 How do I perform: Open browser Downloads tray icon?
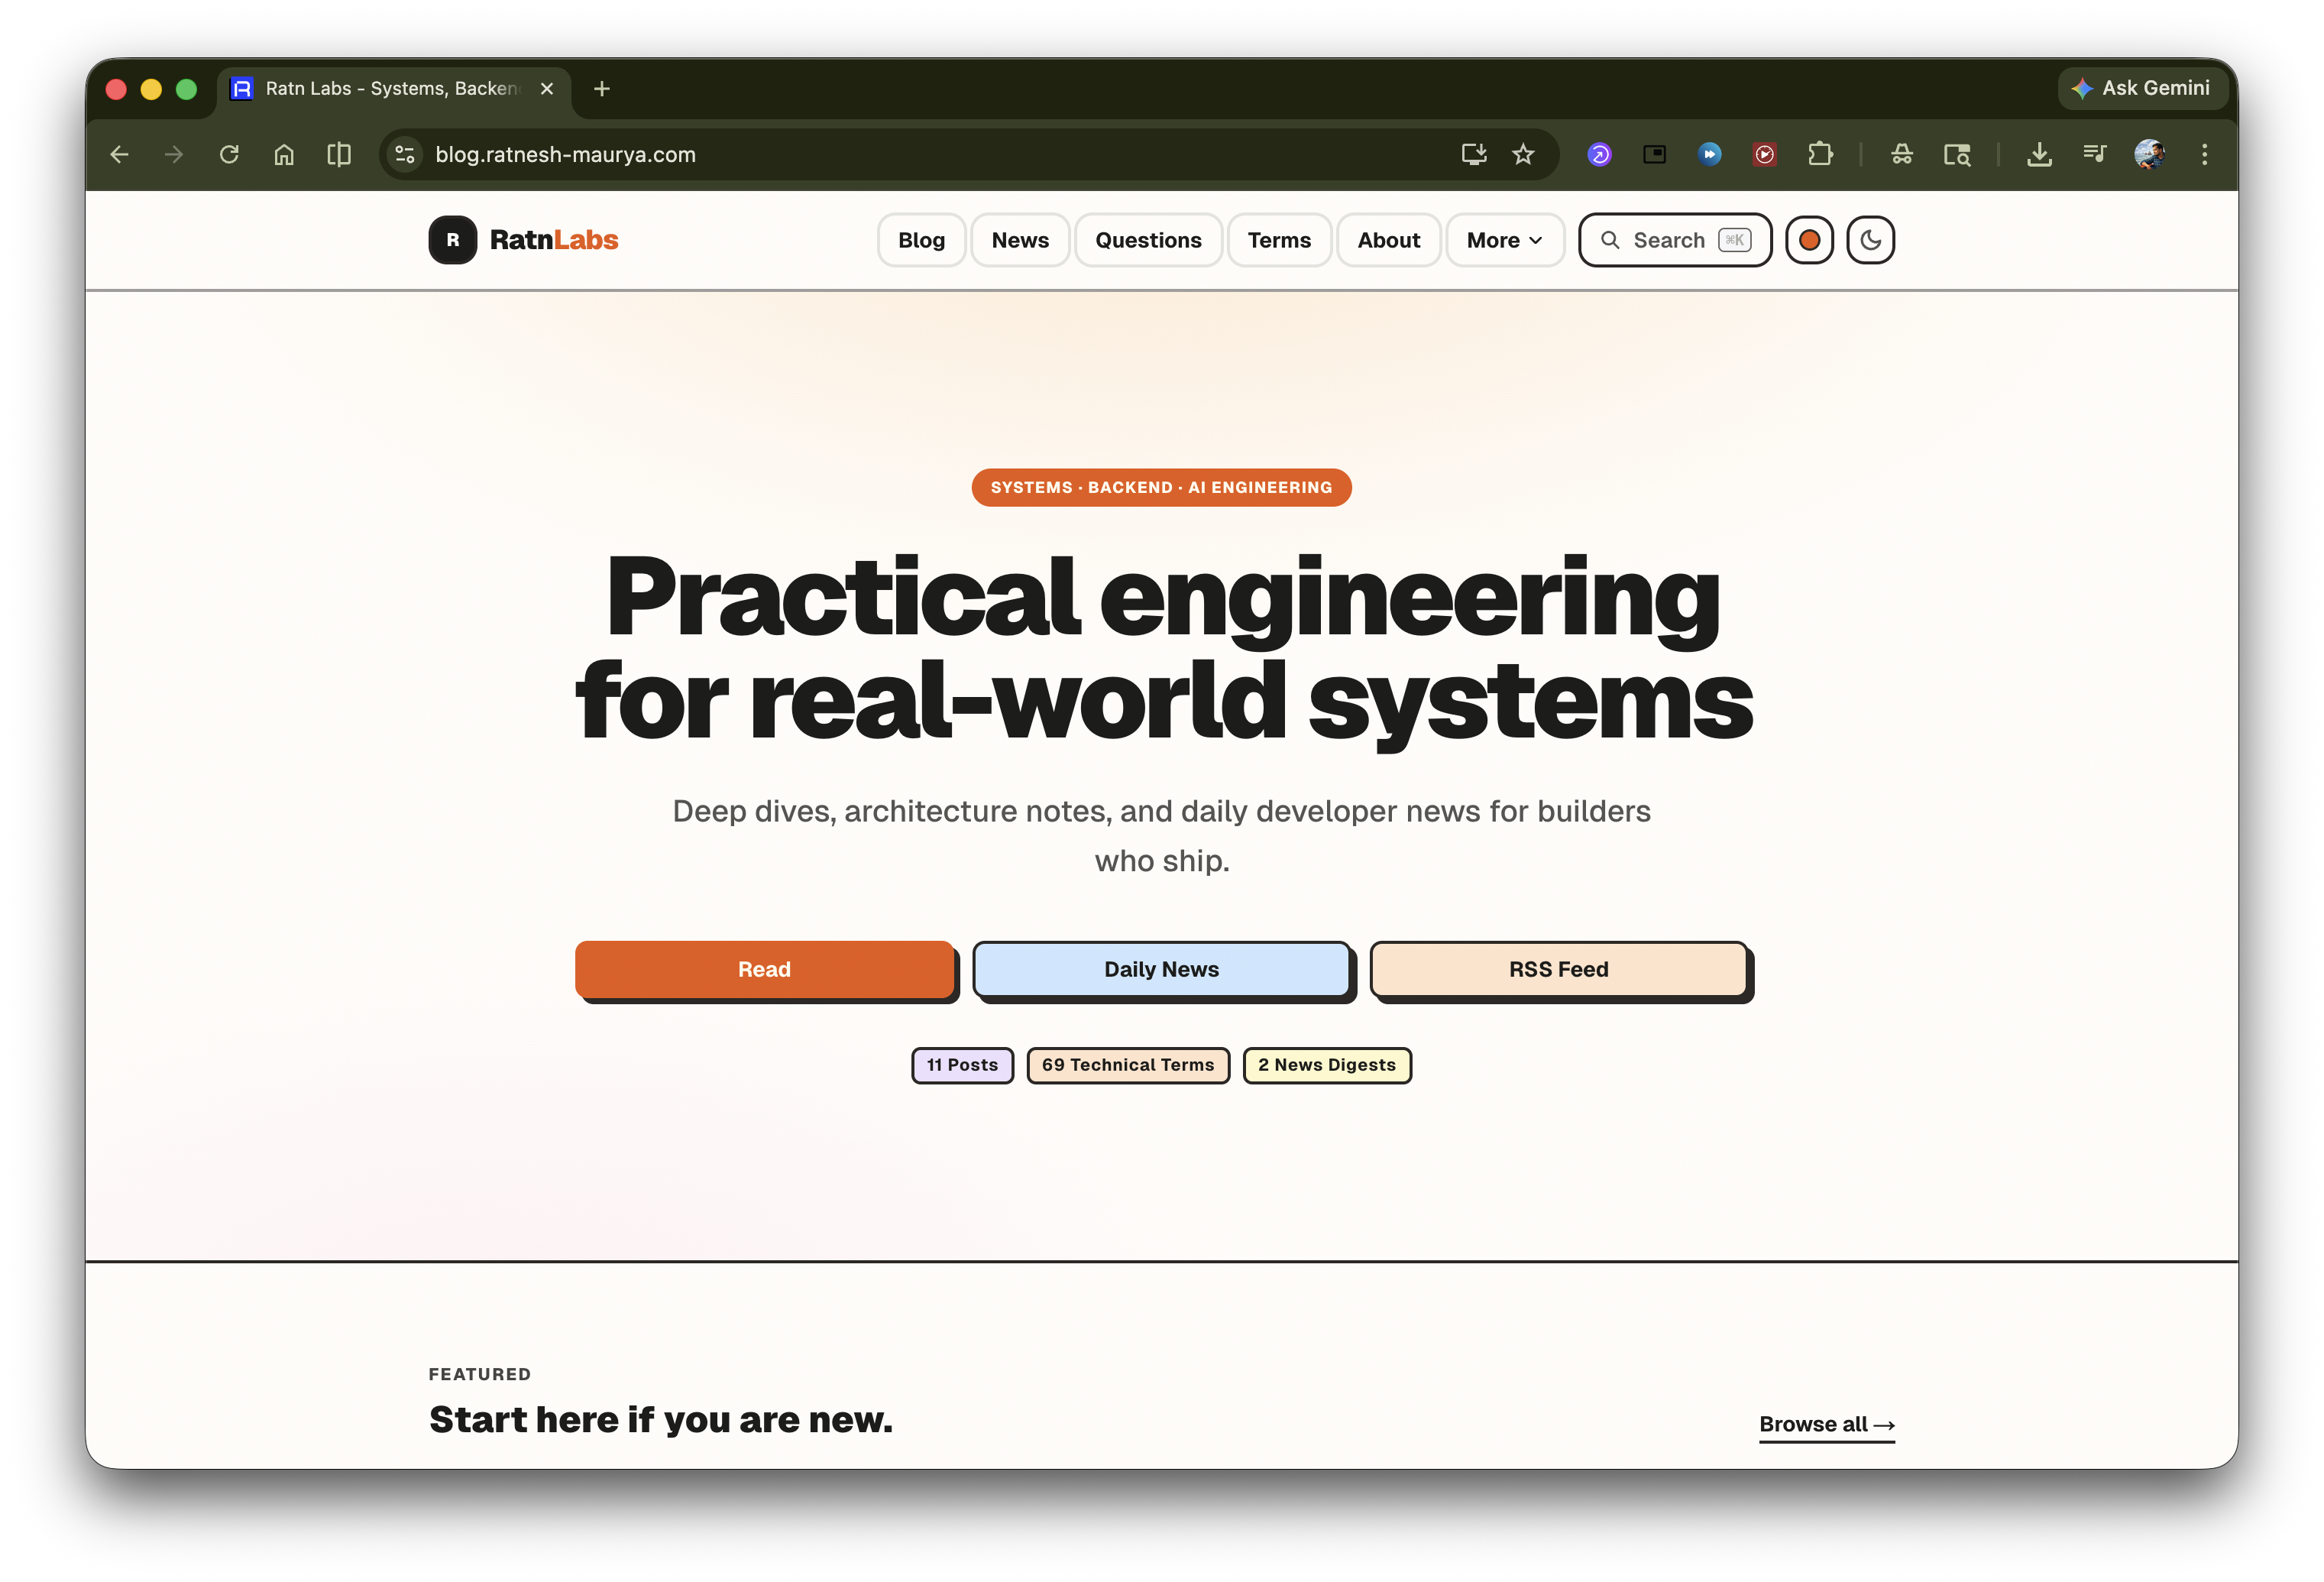tap(2039, 154)
